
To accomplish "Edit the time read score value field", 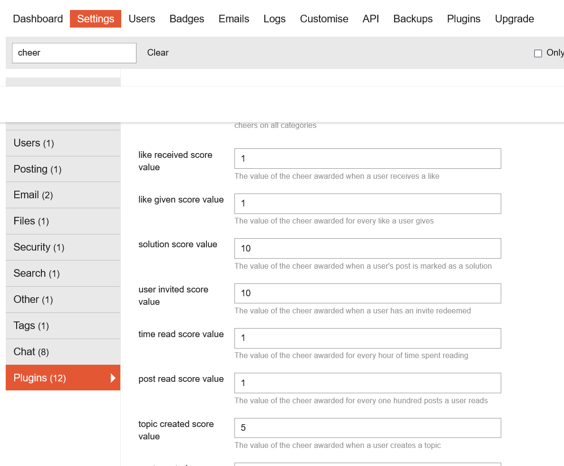I will tap(368, 338).
